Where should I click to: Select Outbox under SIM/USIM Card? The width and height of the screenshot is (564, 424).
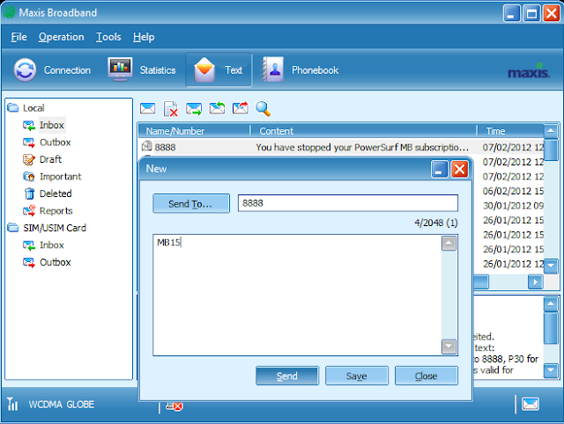[x=55, y=262]
